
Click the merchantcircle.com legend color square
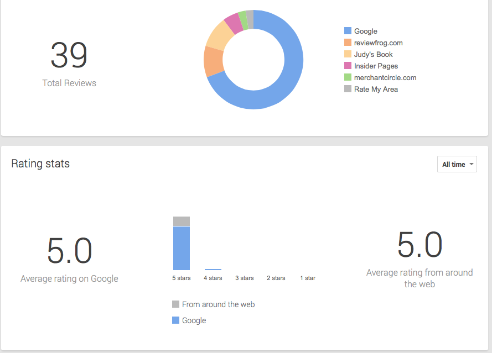346,77
